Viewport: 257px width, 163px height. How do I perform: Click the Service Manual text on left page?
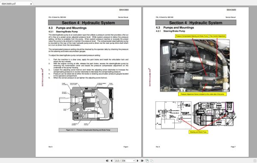tap(123, 17)
